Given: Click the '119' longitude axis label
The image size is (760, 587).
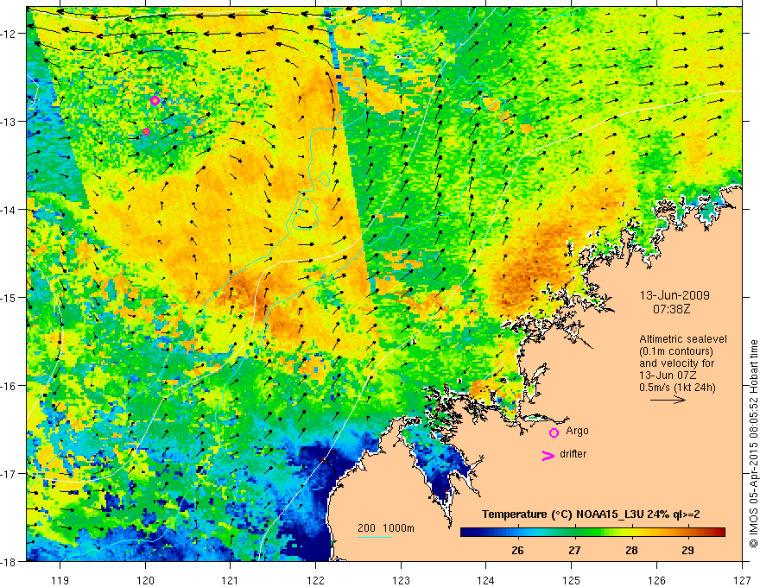Looking at the screenshot, I should (x=60, y=580).
